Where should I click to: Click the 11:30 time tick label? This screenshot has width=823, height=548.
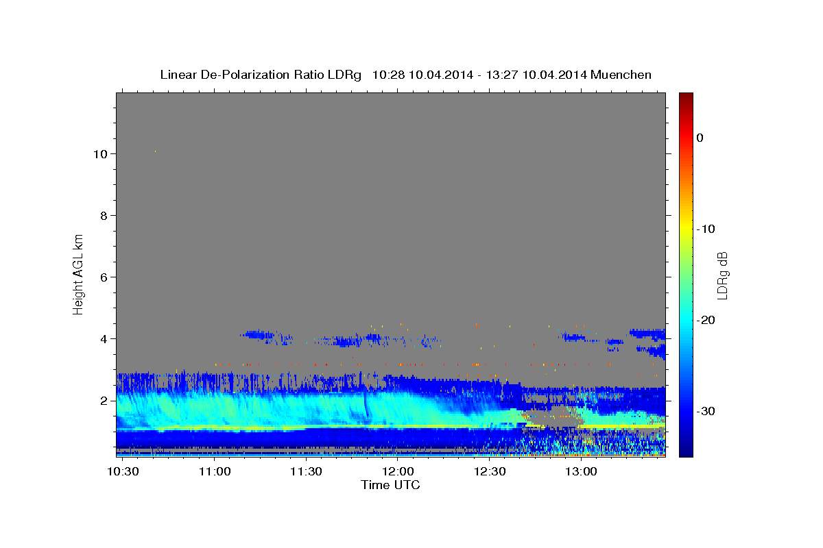point(306,472)
